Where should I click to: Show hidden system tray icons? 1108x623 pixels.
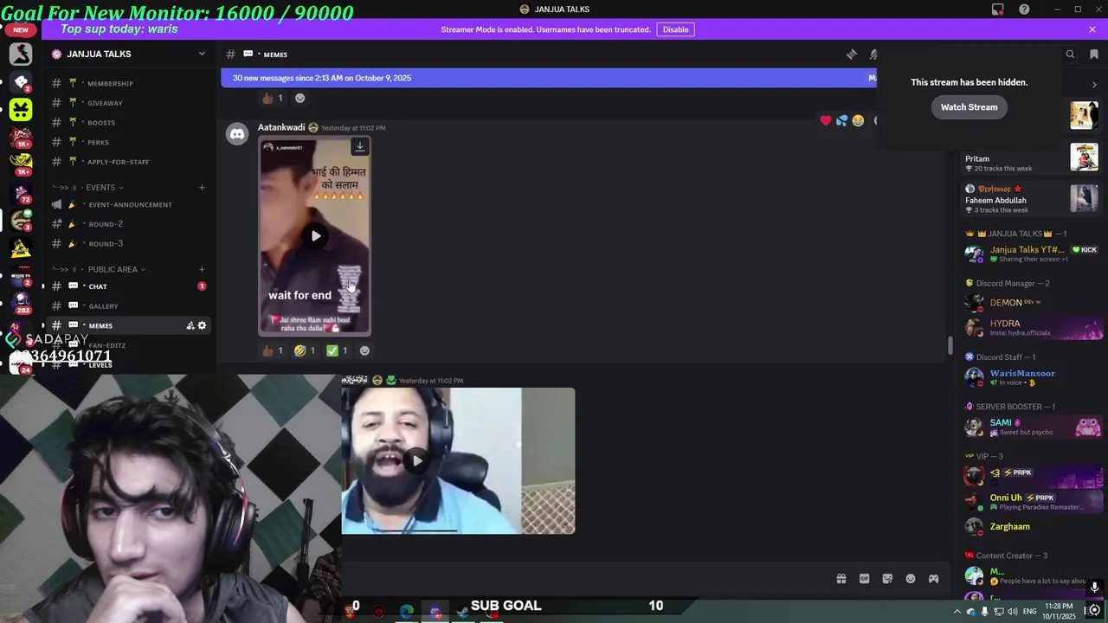pos(957,612)
